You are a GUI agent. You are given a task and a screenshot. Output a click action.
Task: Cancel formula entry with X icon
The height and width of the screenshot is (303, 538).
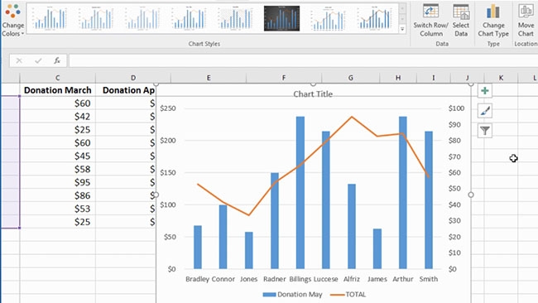[19, 60]
